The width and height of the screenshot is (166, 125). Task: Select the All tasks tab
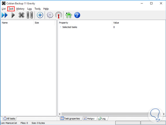(9, 119)
